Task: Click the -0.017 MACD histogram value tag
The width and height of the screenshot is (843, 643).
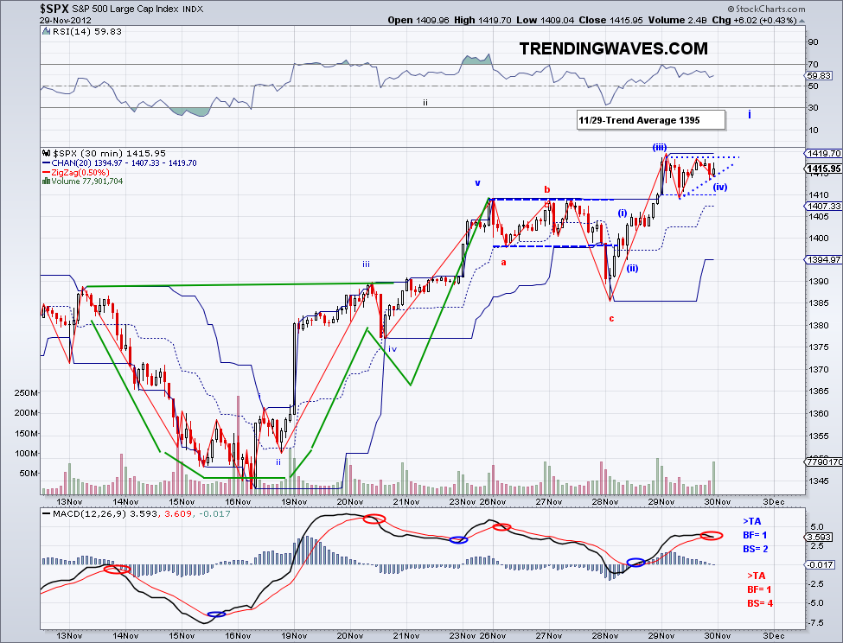Action: pos(821,564)
